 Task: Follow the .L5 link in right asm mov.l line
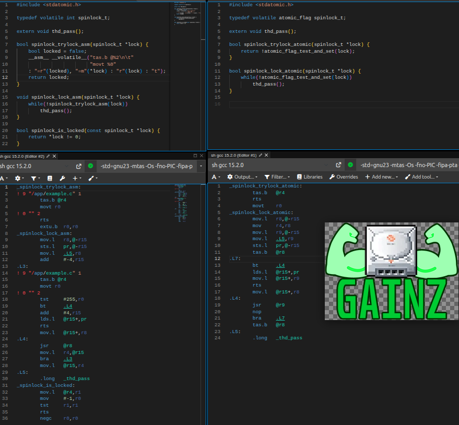[x=280, y=239]
